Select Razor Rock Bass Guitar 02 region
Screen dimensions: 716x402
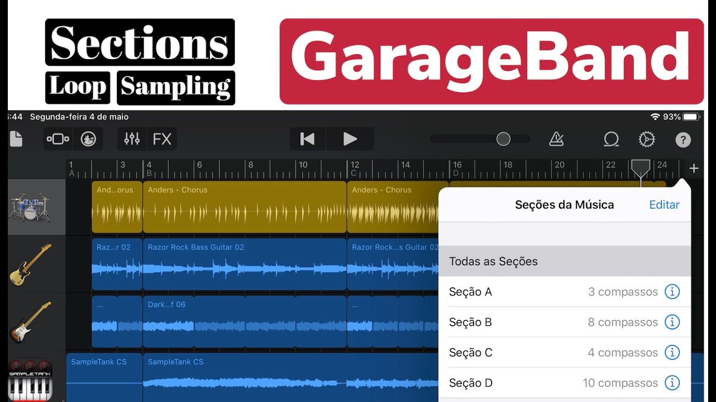pyautogui.click(x=244, y=264)
